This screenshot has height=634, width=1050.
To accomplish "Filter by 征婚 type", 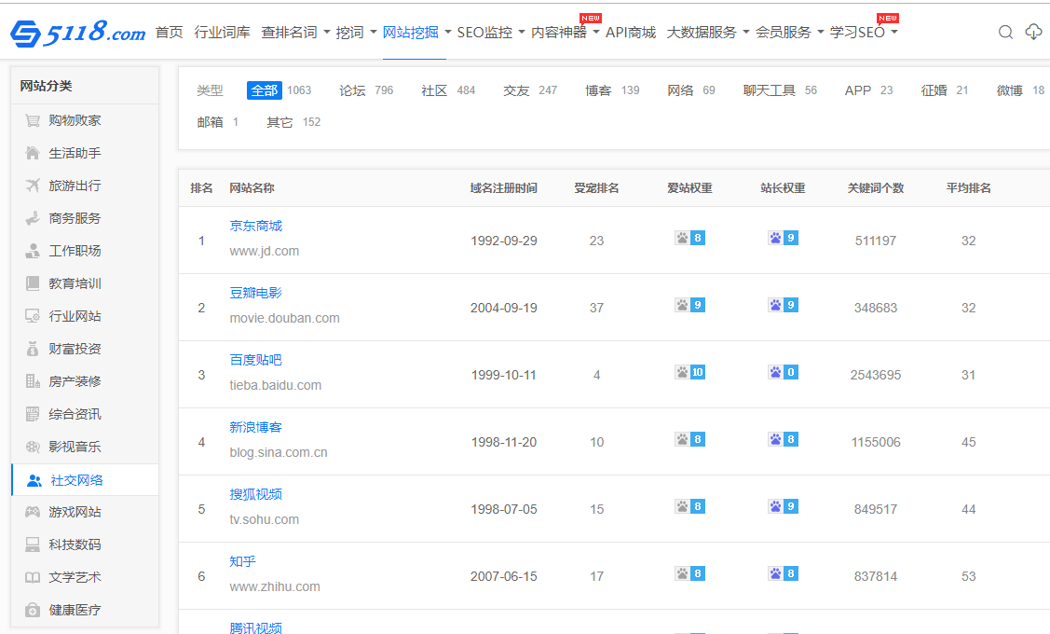I will click(934, 90).
